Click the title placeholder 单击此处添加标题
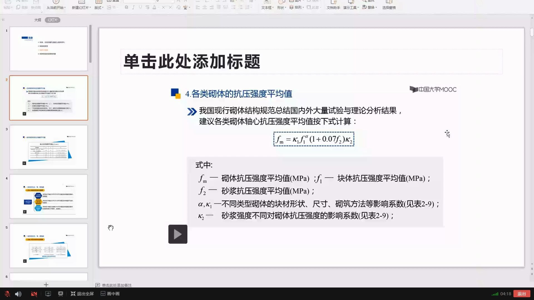Image resolution: width=534 pixels, height=300 pixels. 311,62
